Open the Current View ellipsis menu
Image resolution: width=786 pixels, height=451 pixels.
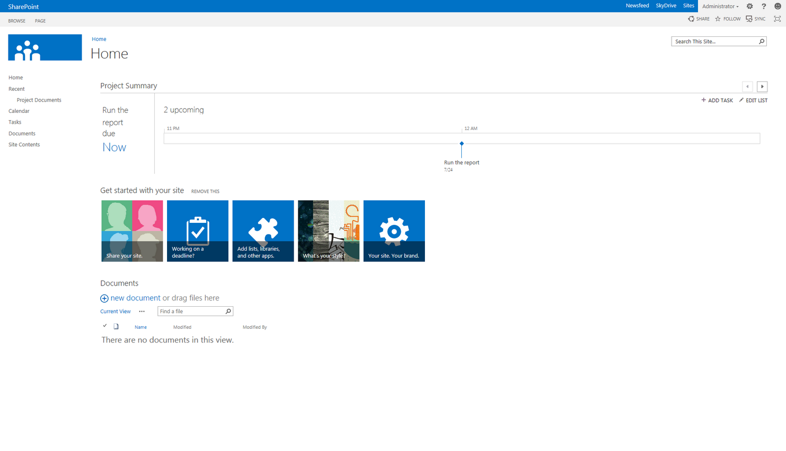pos(142,311)
